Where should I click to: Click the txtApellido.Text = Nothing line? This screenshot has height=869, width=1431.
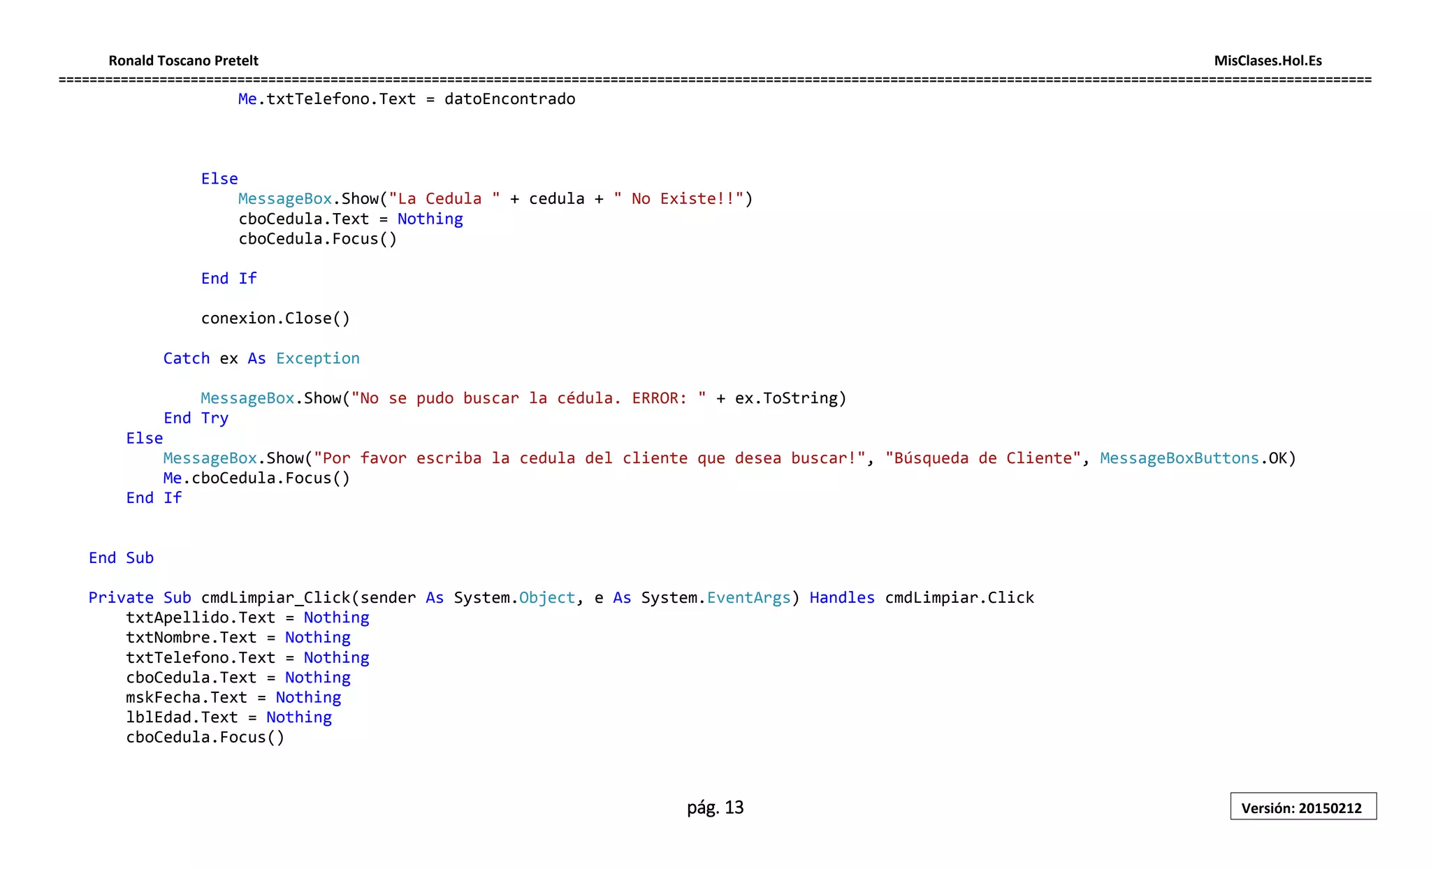click(x=247, y=618)
